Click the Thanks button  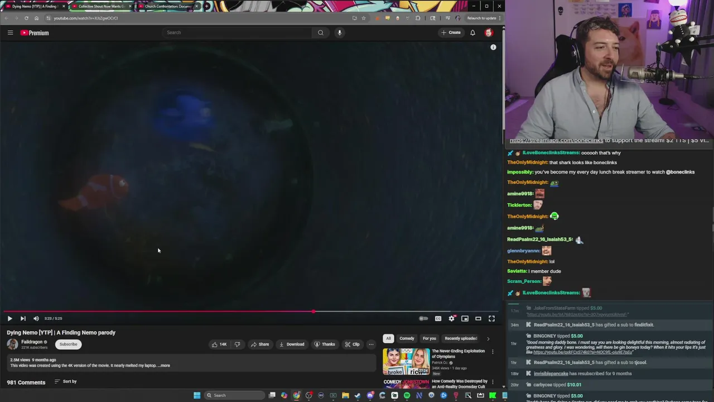pyautogui.click(x=324, y=344)
